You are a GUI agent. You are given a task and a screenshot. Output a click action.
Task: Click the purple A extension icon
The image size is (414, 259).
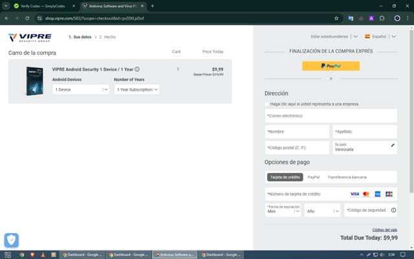click(x=371, y=18)
